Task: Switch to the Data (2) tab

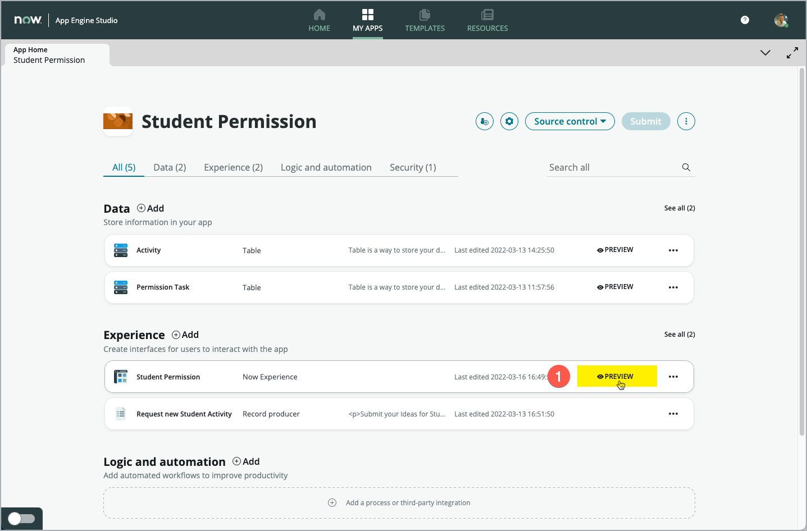Action: coord(170,167)
